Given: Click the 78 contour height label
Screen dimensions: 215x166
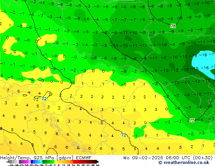Looking at the screenshot, I should [173, 26].
